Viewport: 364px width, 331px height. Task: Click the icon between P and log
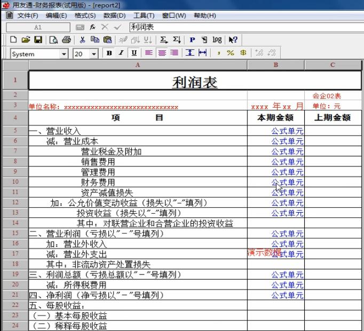click(x=204, y=40)
